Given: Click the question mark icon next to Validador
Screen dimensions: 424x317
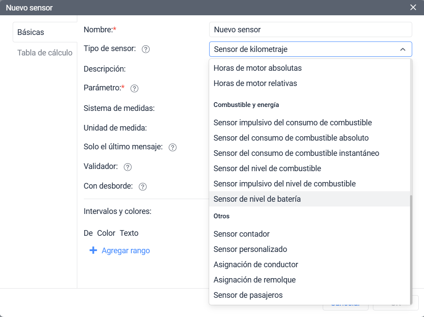Looking at the screenshot, I should click(128, 167).
